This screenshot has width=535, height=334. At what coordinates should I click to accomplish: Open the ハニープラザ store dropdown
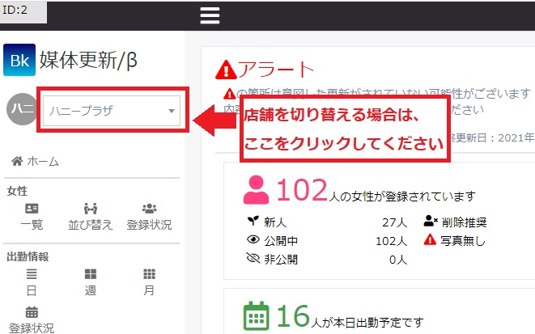click(112, 111)
